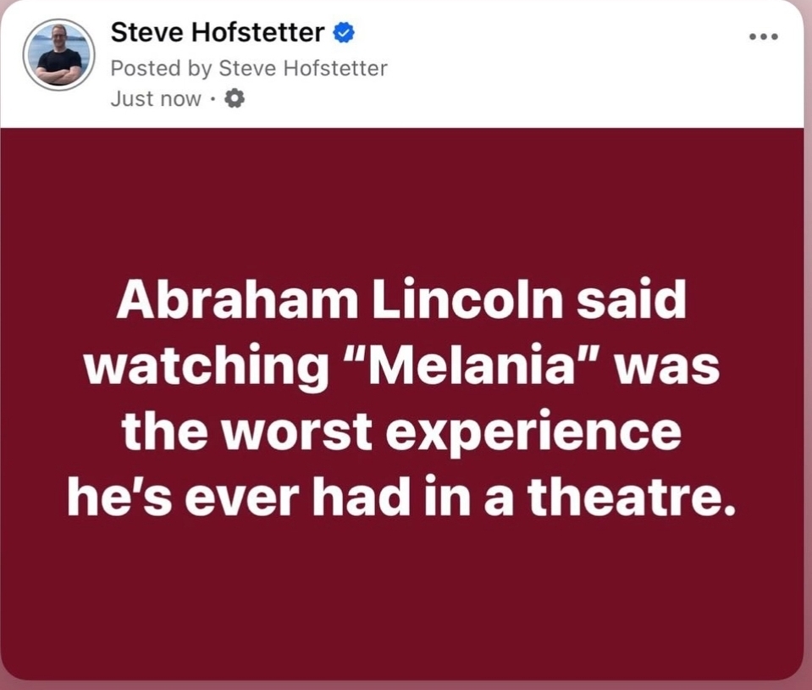Click the blue verified badge
The image size is (812, 690).
344,33
